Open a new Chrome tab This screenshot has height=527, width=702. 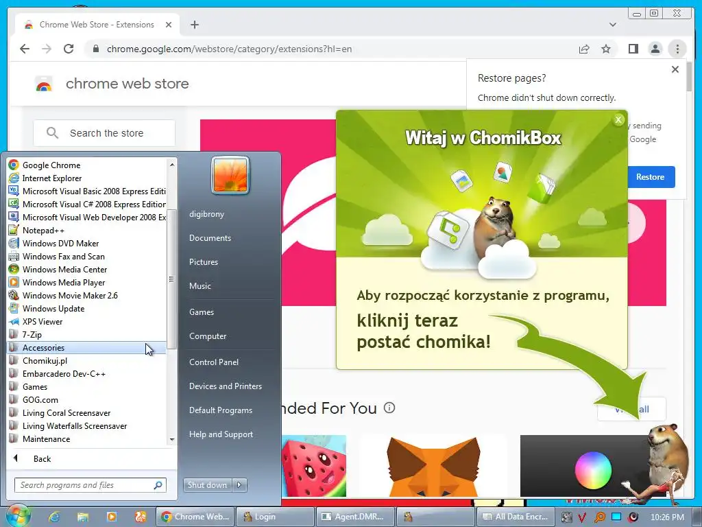[x=194, y=25]
